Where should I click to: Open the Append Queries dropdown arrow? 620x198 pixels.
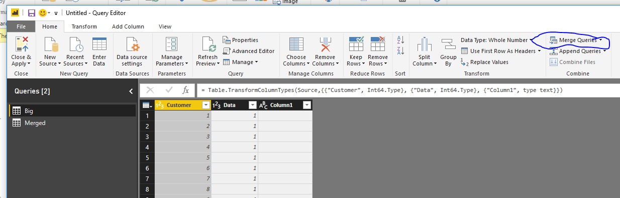tap(605, 51)
